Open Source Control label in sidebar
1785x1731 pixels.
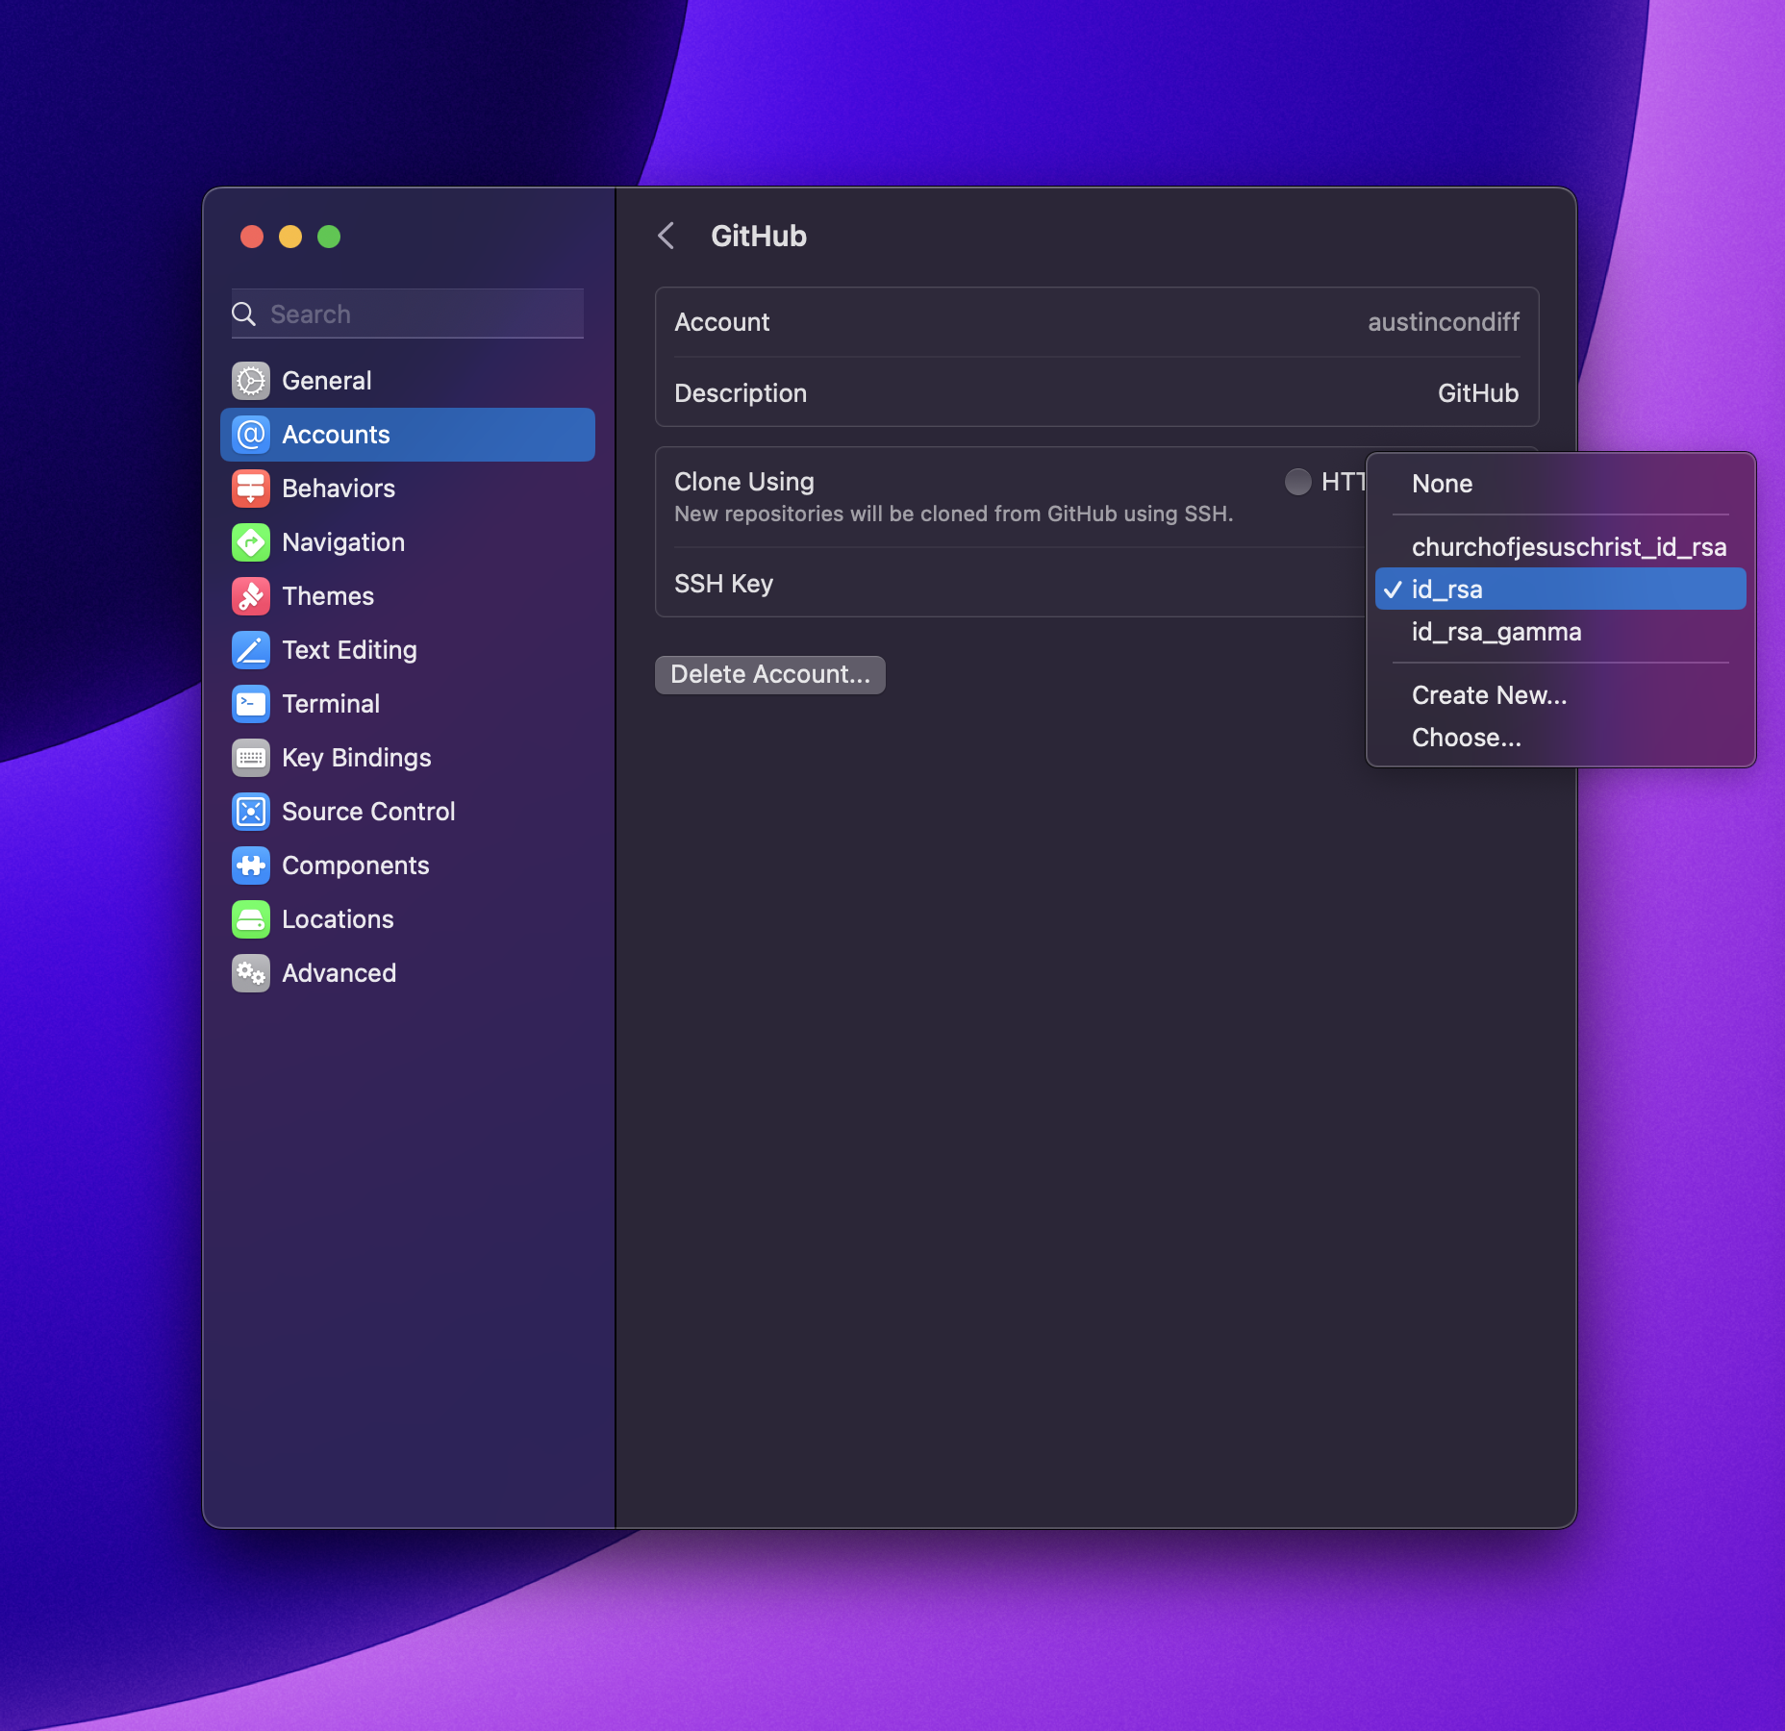368,812
